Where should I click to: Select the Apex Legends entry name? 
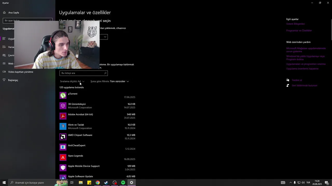tap(75, 156)
